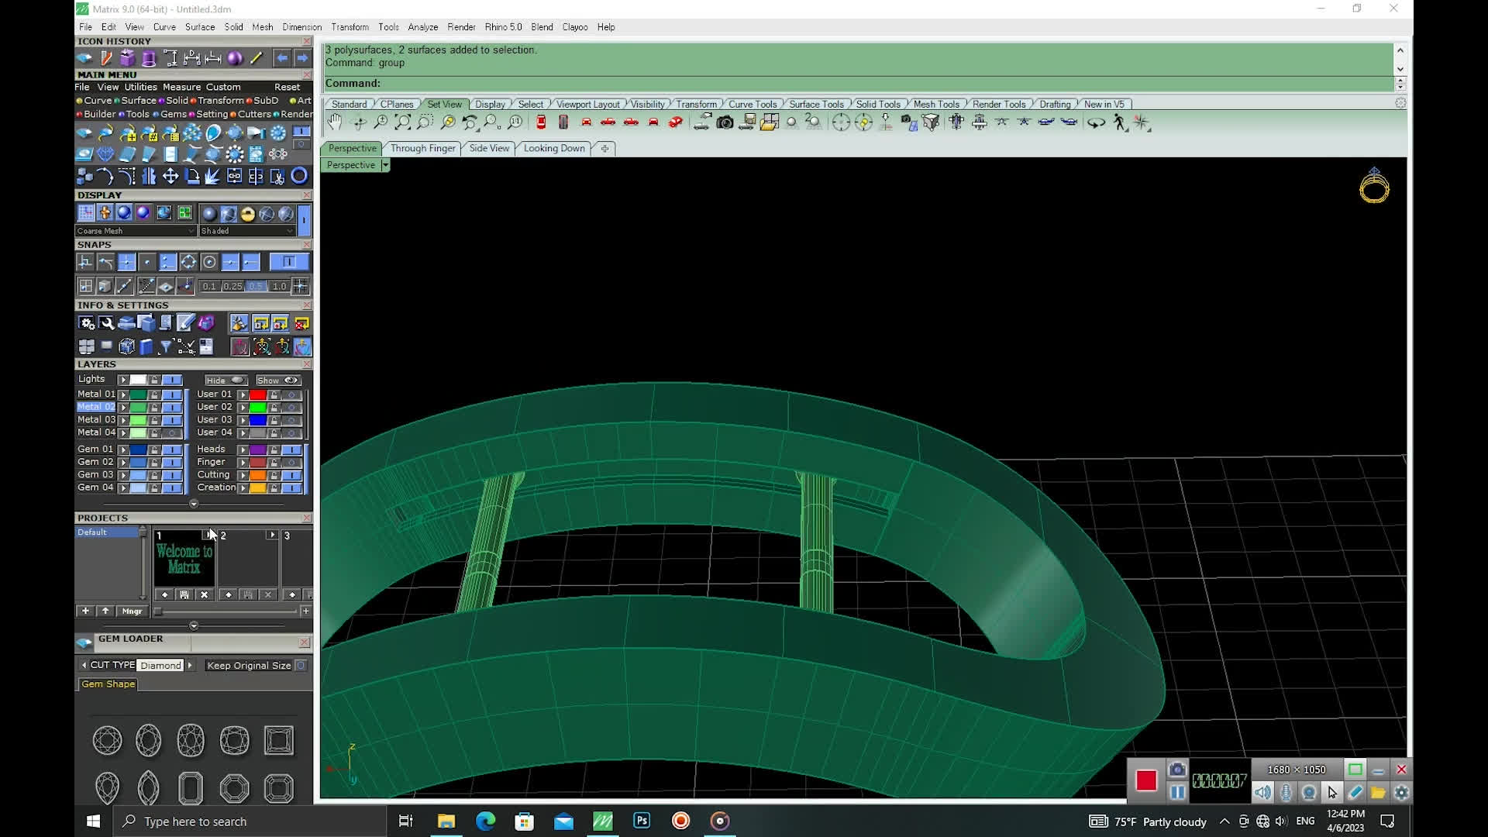This screenshot has height=837, width=1488.
Task: Toggle the Keep Original Size option
Action: click(301, 665)
